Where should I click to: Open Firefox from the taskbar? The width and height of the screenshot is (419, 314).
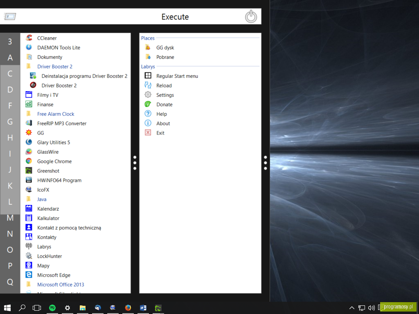point(128,308)
